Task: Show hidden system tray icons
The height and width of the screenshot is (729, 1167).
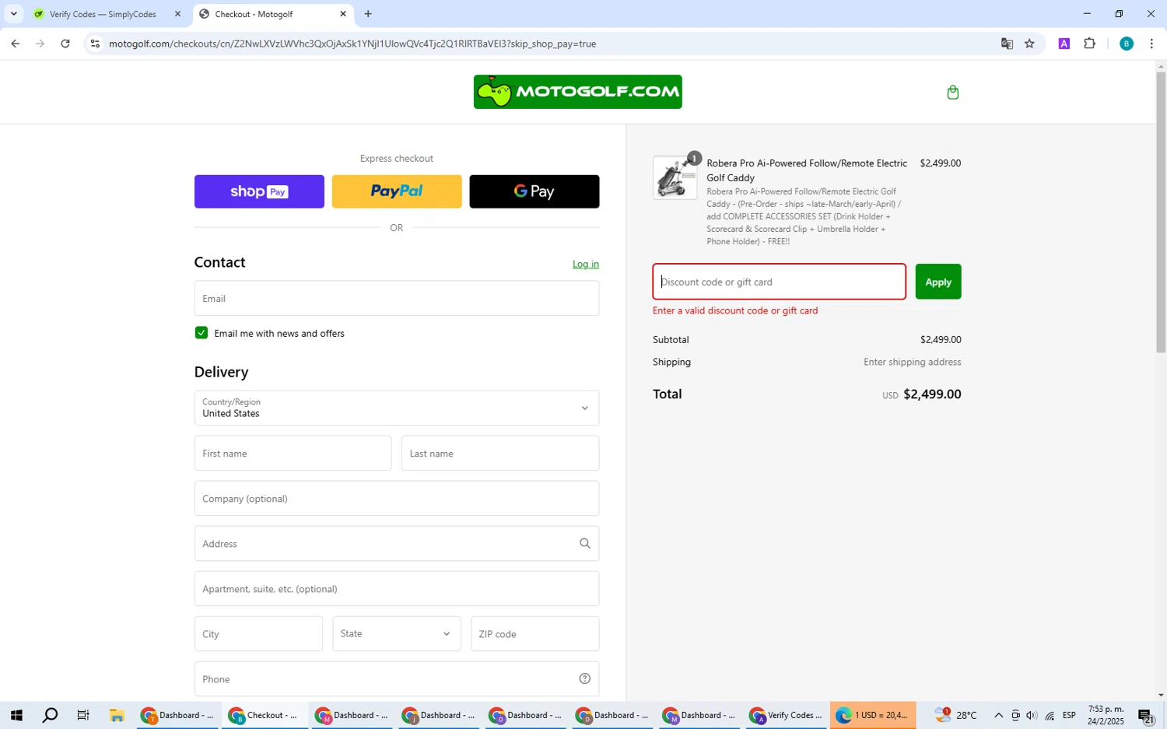Action: point(998,715)
